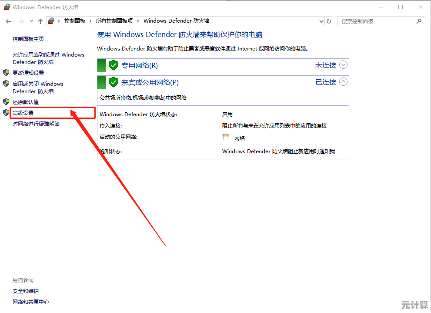Screen dimensions: 431x313
Task: Click the window title bar firewall icon
Action: pyautogui.click(x=7, y=7)
